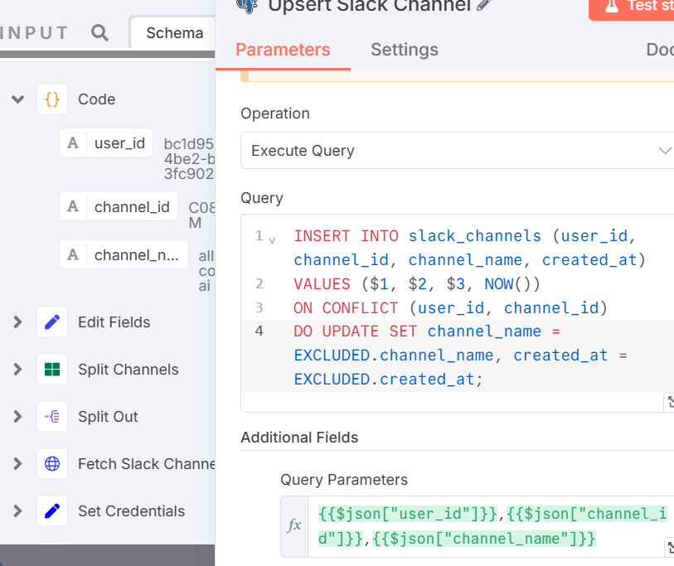Click the Set Credentials pencil icon

52,511
